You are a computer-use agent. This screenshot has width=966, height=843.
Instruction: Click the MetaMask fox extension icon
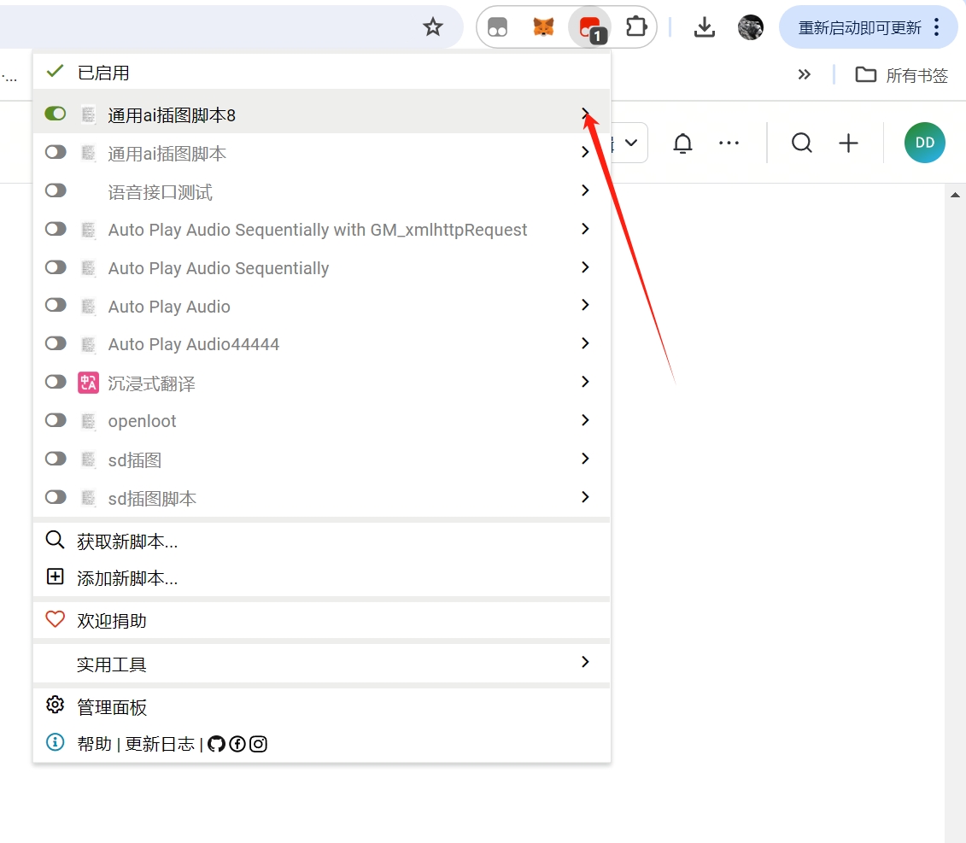pos(543,27)
